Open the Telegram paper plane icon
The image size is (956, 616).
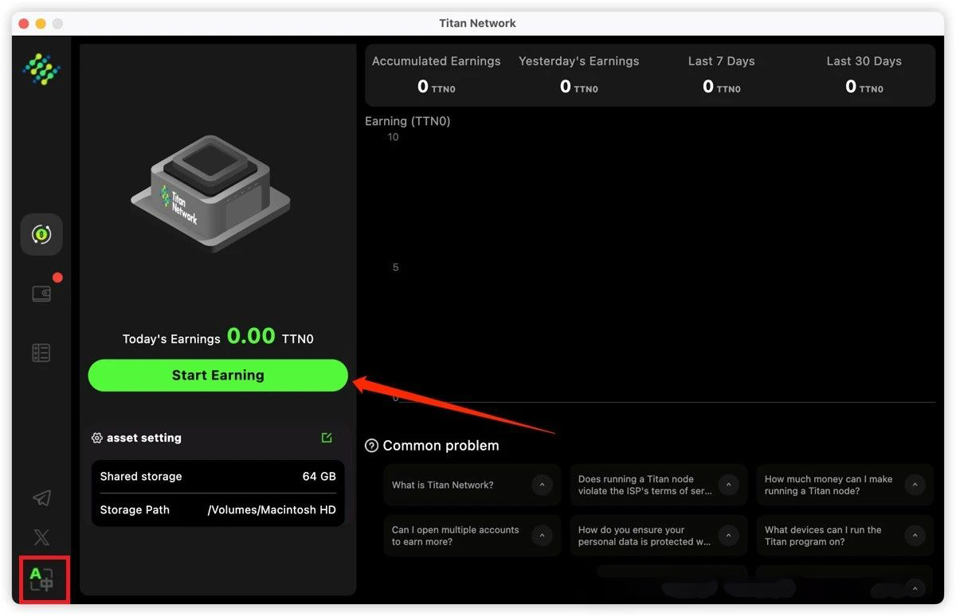coord(41,498)
